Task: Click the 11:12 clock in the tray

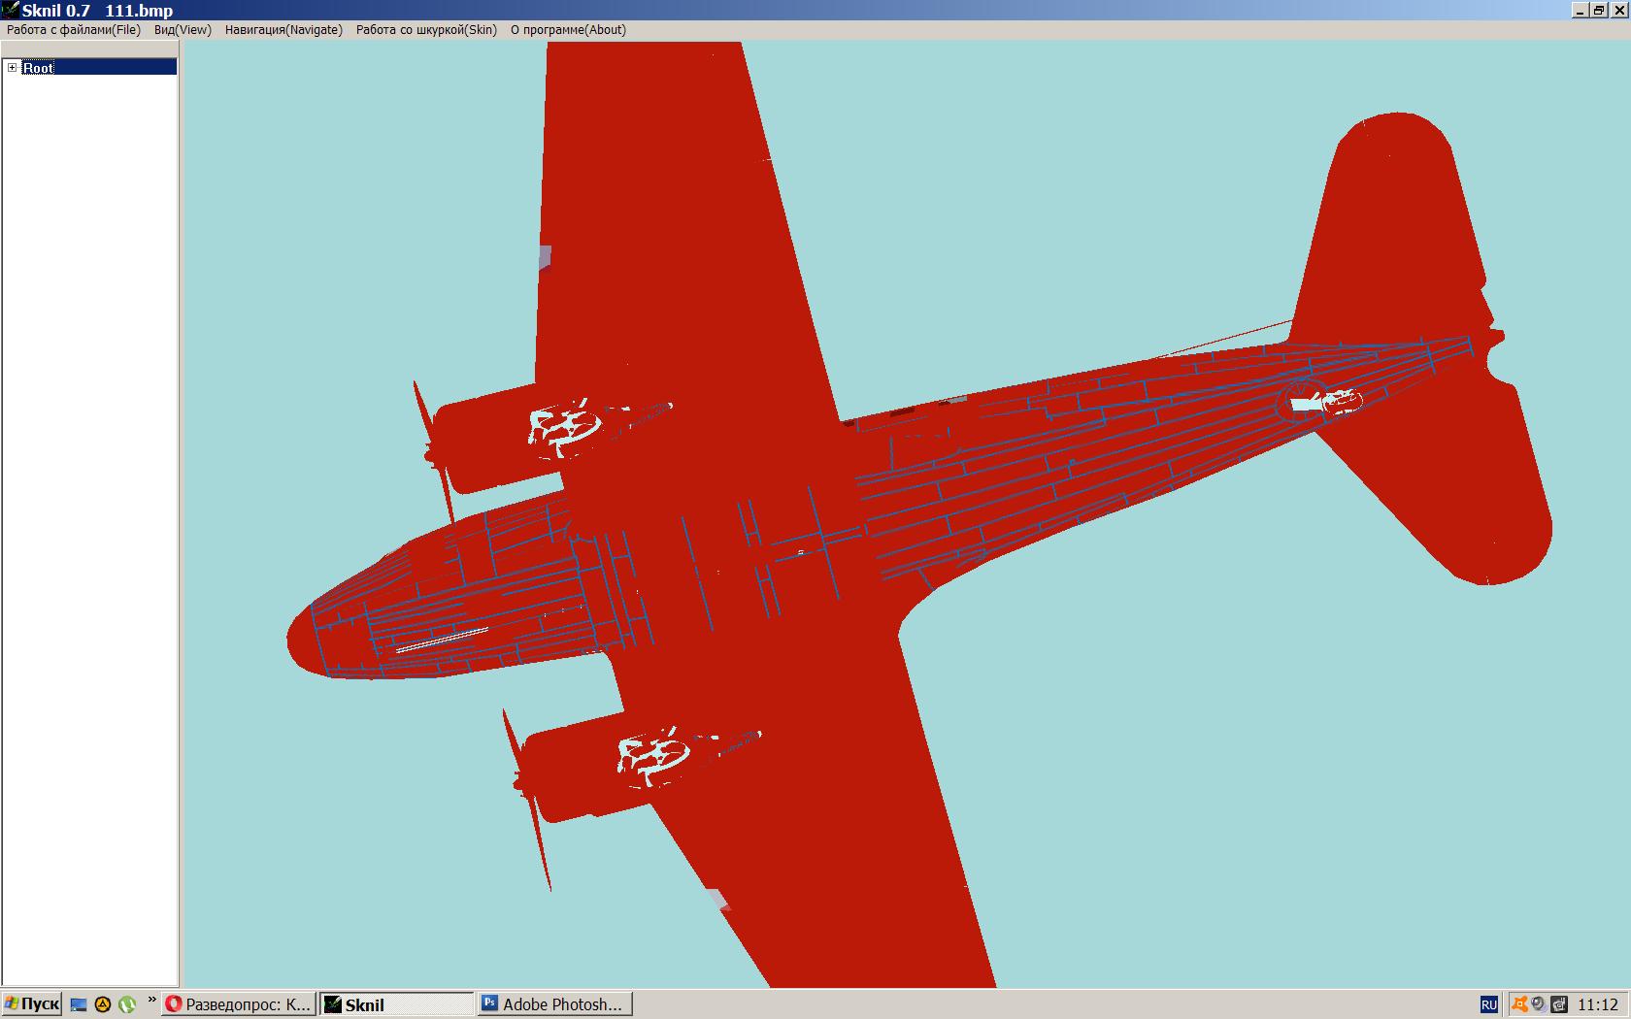Action: [1598, 1004]
